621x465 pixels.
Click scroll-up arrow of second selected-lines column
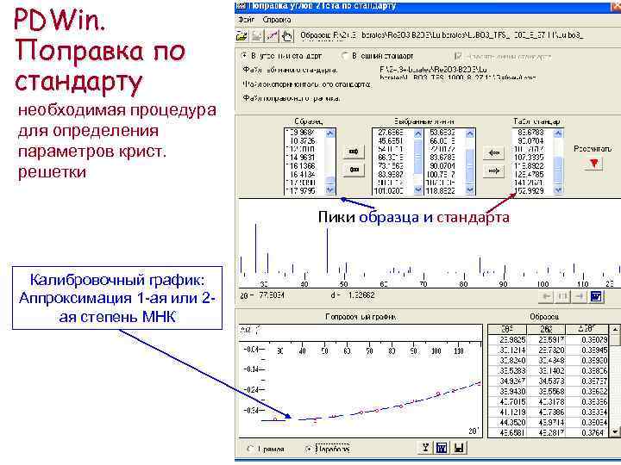click(470, 134)
